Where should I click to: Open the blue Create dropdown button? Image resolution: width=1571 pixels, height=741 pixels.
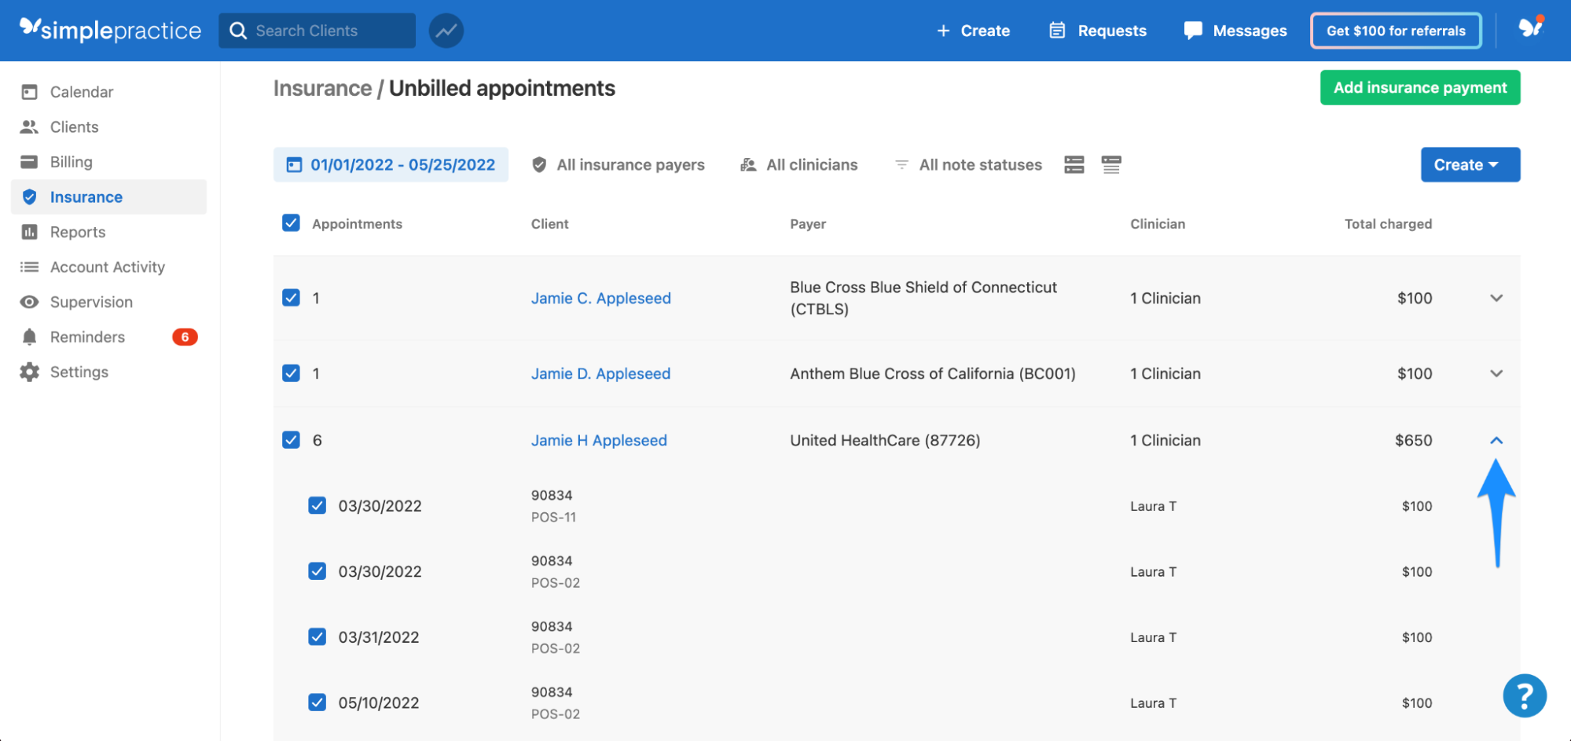click(x=1470, y=164)
